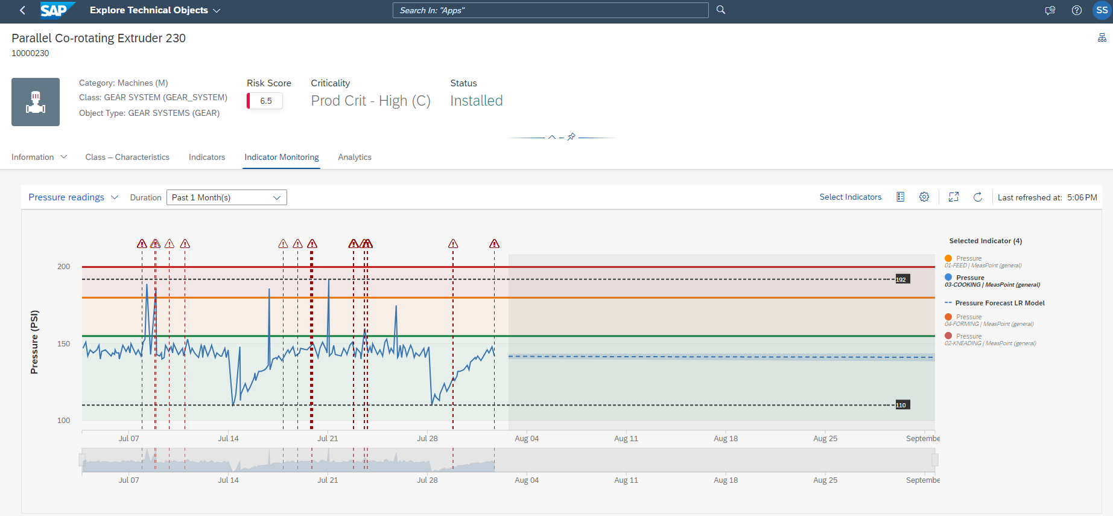Viewport: 1113px width, 516px height.
Task: Open chart settings gear icon
Action: [924, 197]
